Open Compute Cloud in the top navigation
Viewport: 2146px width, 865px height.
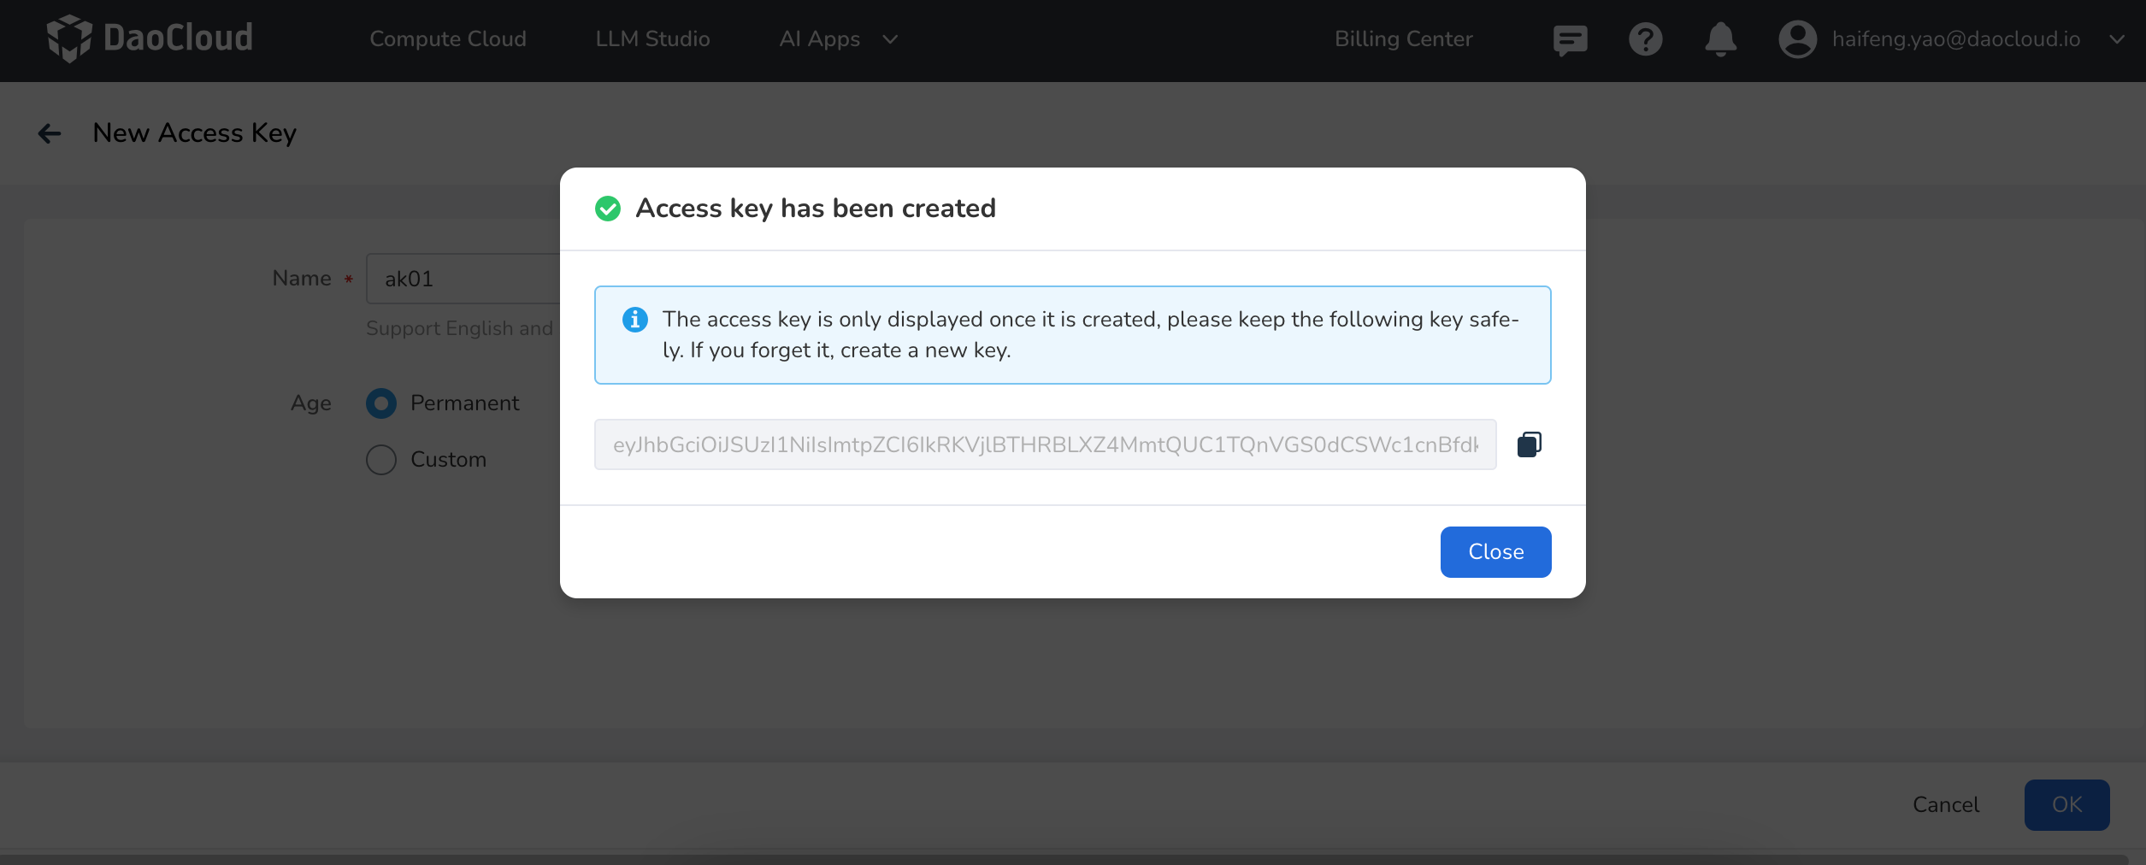447,39
